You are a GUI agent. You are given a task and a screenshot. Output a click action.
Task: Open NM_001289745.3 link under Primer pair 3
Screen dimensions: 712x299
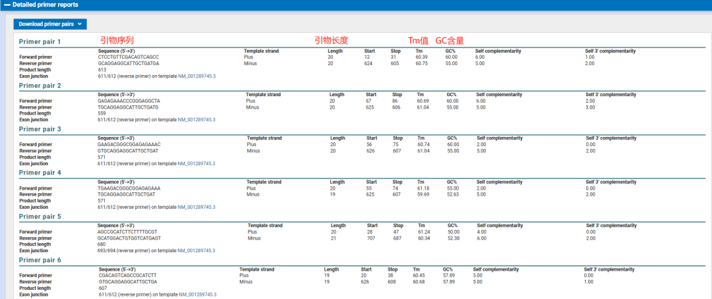coord(196,163)
